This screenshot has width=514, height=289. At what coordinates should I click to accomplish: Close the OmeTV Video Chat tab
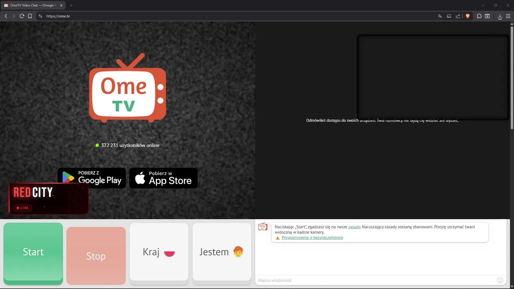click(x=61, y=5)
